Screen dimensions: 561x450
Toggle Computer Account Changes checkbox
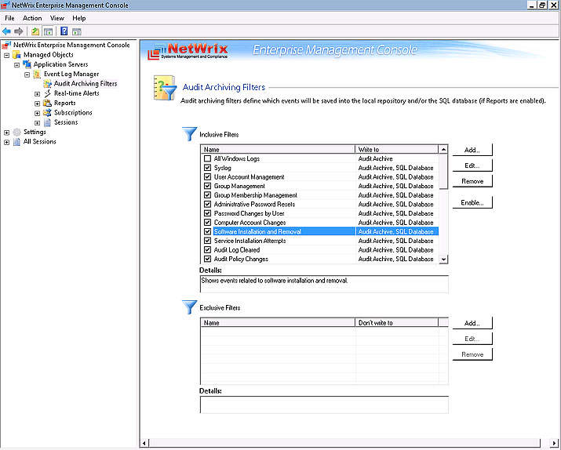pos(207,223)
